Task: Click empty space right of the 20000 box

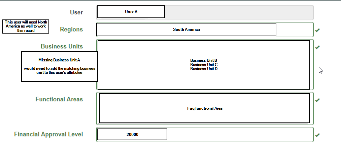Action: [239, 135]
